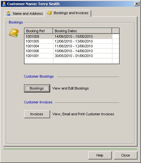
Task: Open customer Invoices button
Action: (x=37, y=114)
